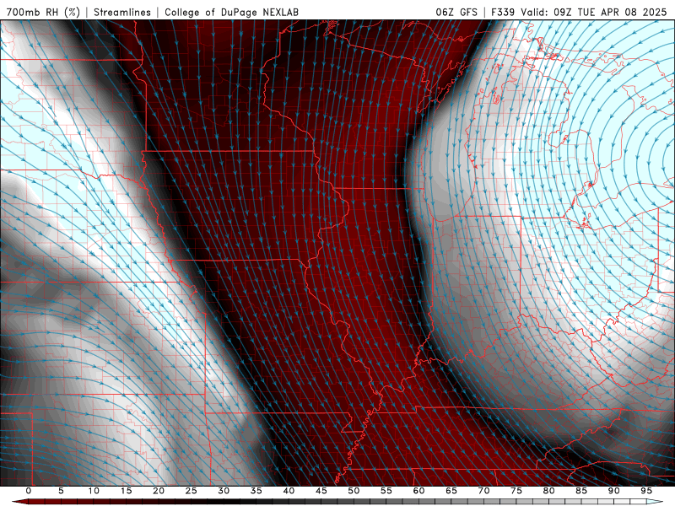Click the "30" colorbar scale label
Viewport: 675px width, 506px height.
coord(224,491)
